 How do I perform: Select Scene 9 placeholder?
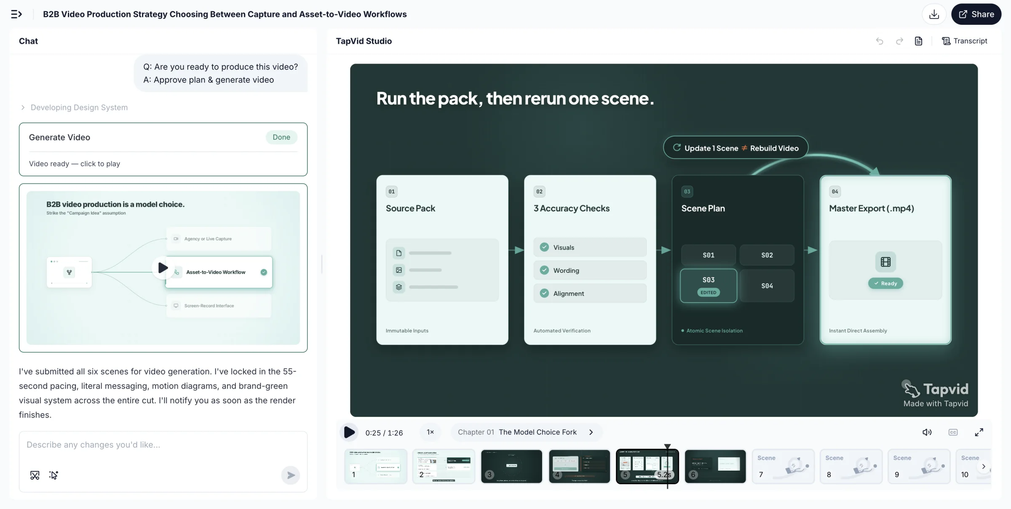[x=919, y=466]
